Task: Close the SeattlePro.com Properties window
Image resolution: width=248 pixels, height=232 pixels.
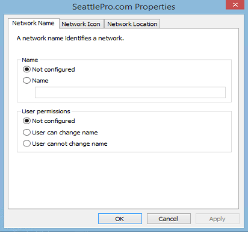Action: pyautogui.click(x=235, y=5)
